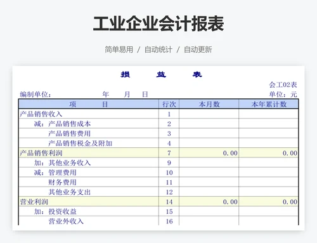Select the '加:投资收益' cell
Viewport: 317px width, 243px height.
(89, 212)
